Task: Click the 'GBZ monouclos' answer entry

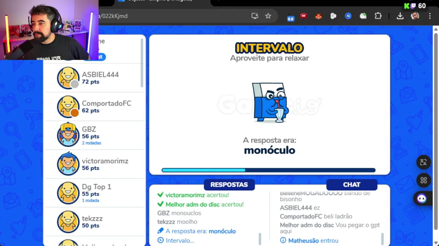Action: (179, 213)
